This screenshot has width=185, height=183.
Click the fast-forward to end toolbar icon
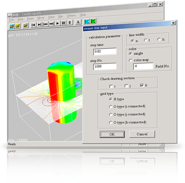click(51, 24)
